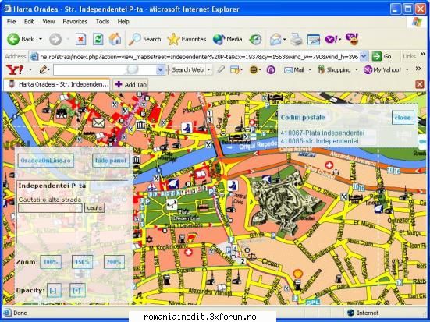
Task: Click the Shell gas station map icon
Action: tap(298, 274)
